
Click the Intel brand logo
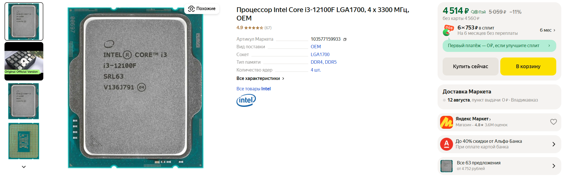click(x=246, y=100)
